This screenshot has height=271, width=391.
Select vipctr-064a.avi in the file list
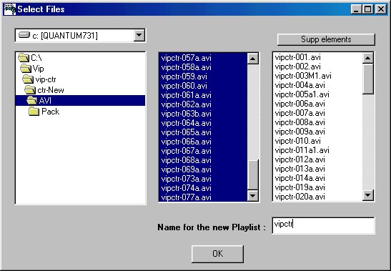203,123
